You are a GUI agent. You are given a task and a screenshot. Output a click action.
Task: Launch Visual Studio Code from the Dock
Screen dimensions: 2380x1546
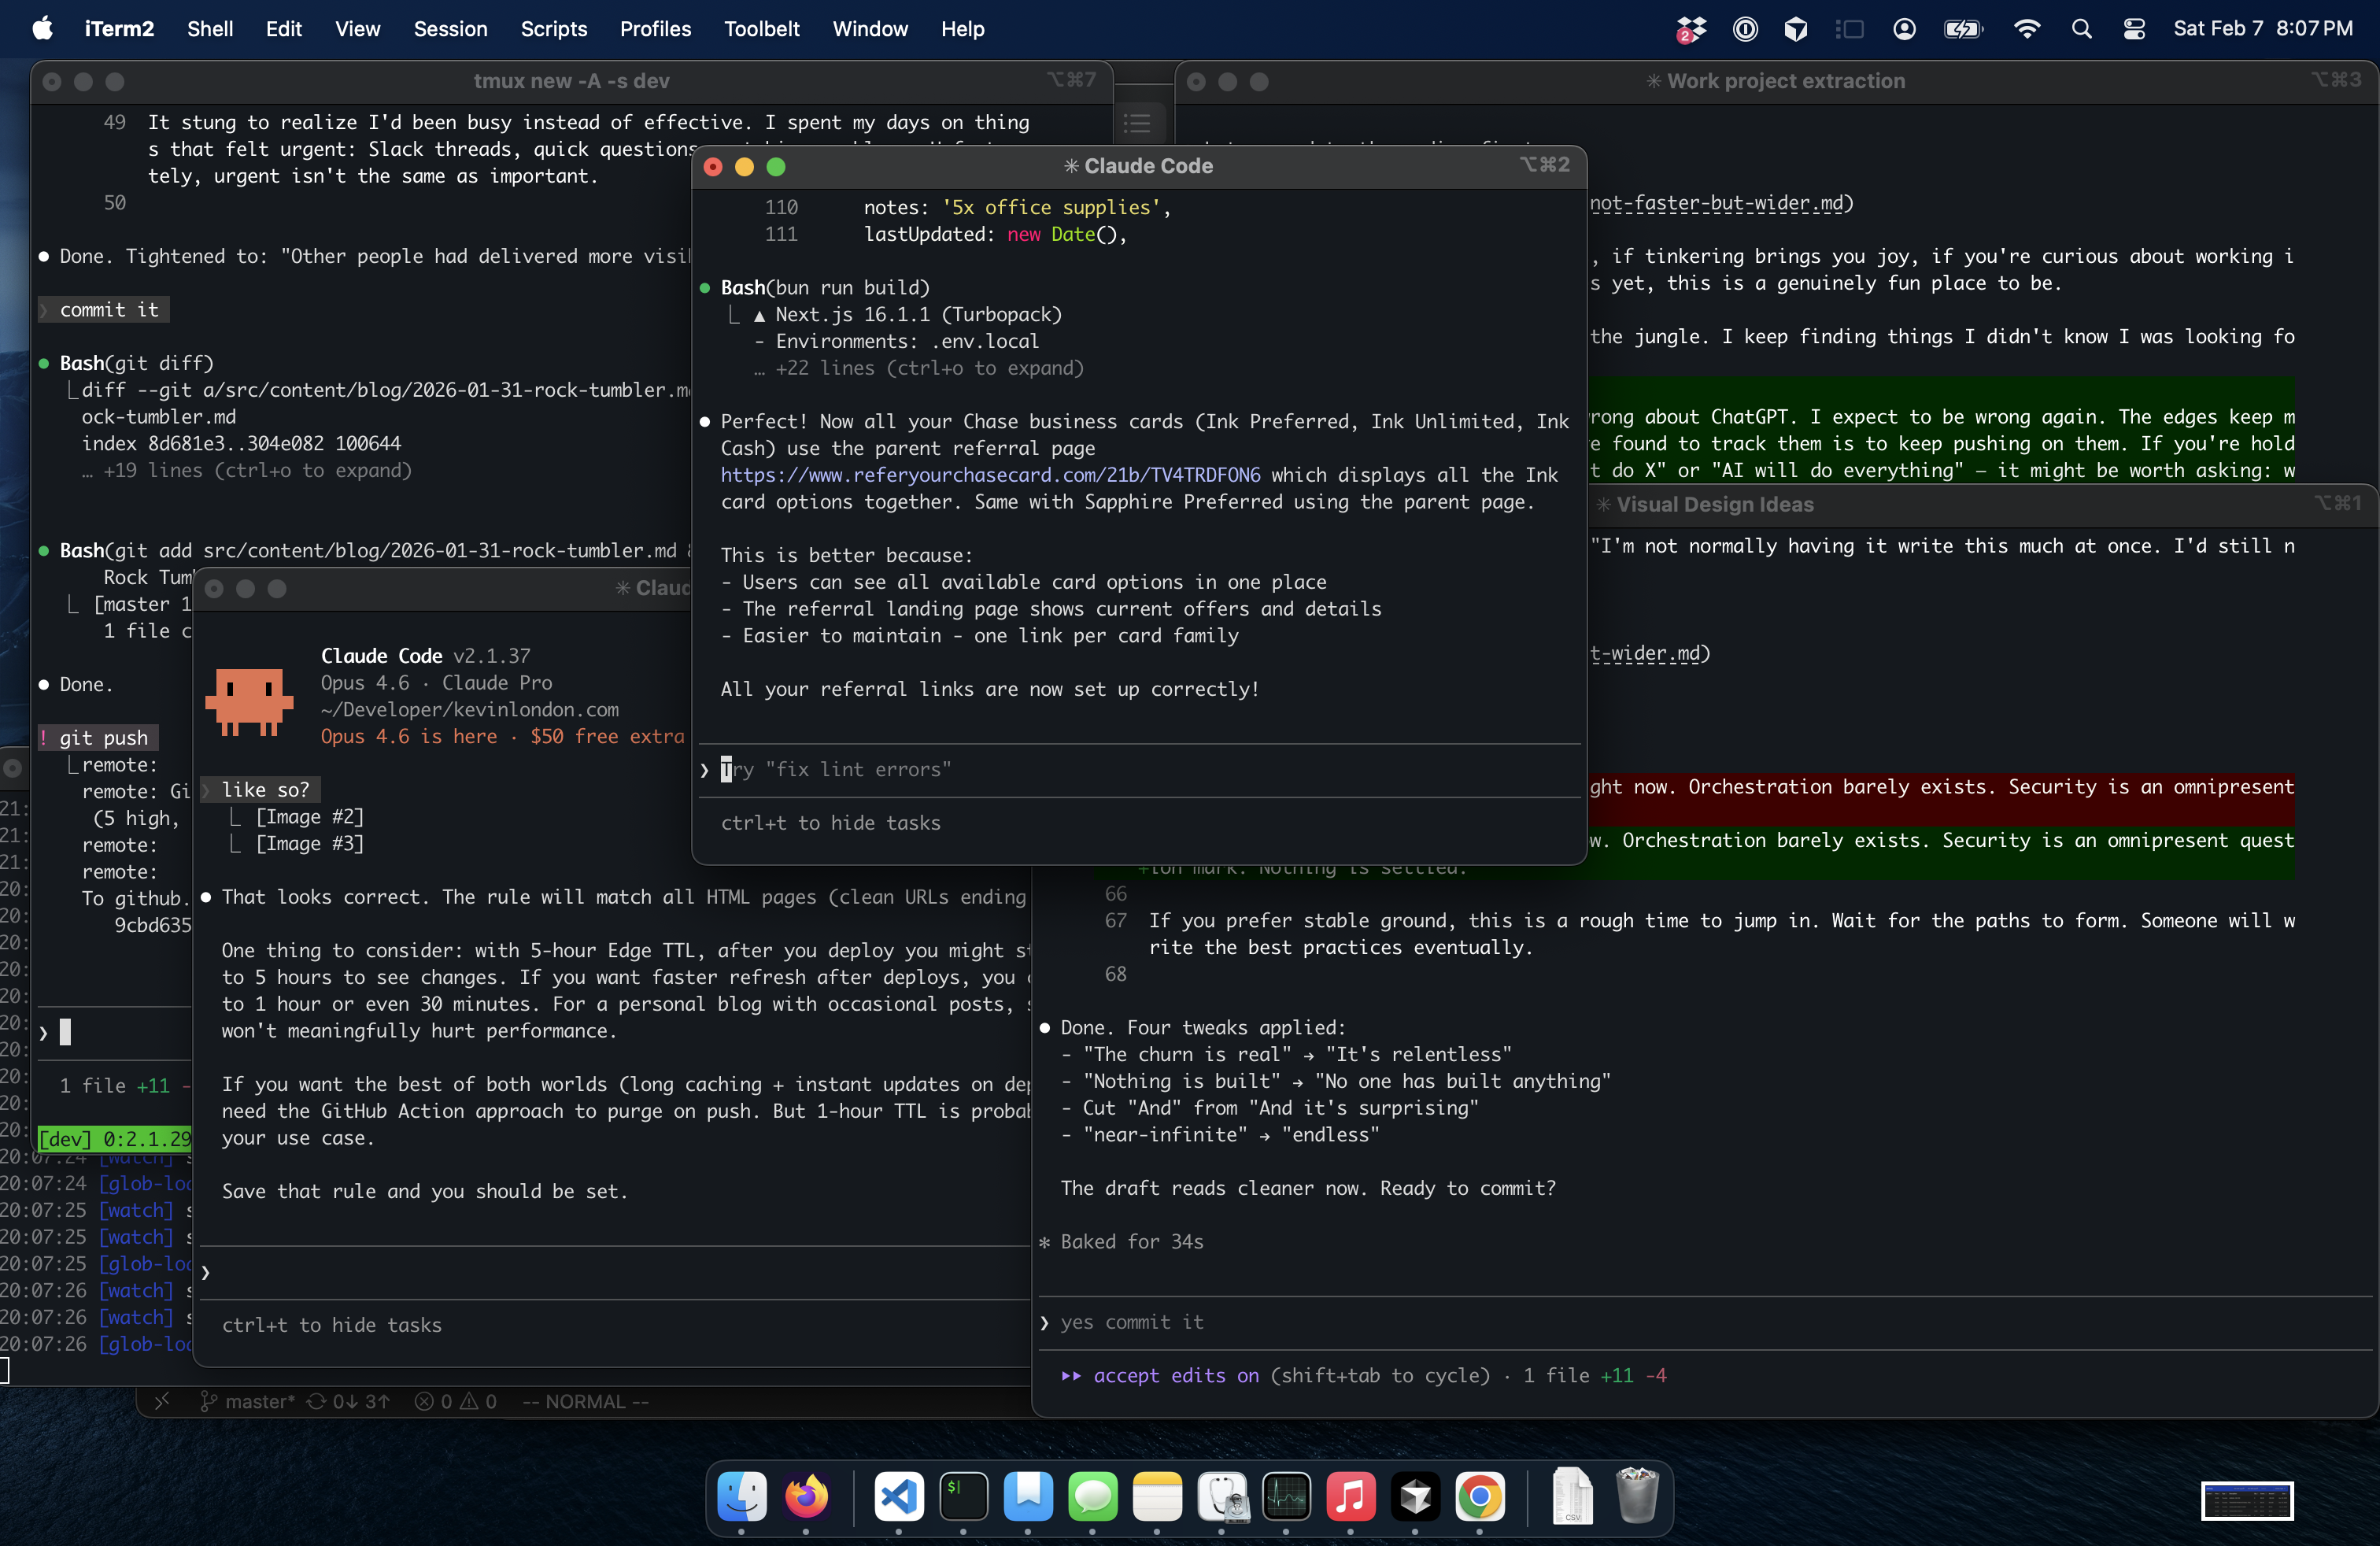[897, 1498]
